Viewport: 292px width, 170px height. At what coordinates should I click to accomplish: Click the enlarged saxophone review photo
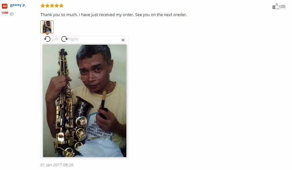85,101
